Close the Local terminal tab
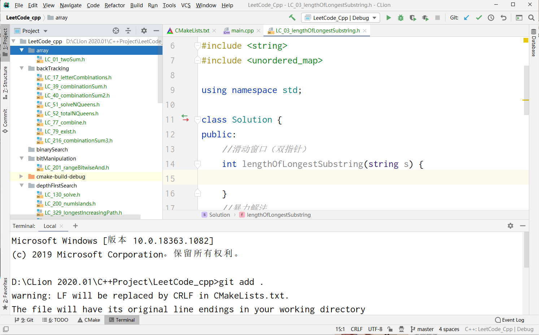 tap(61, 226)
